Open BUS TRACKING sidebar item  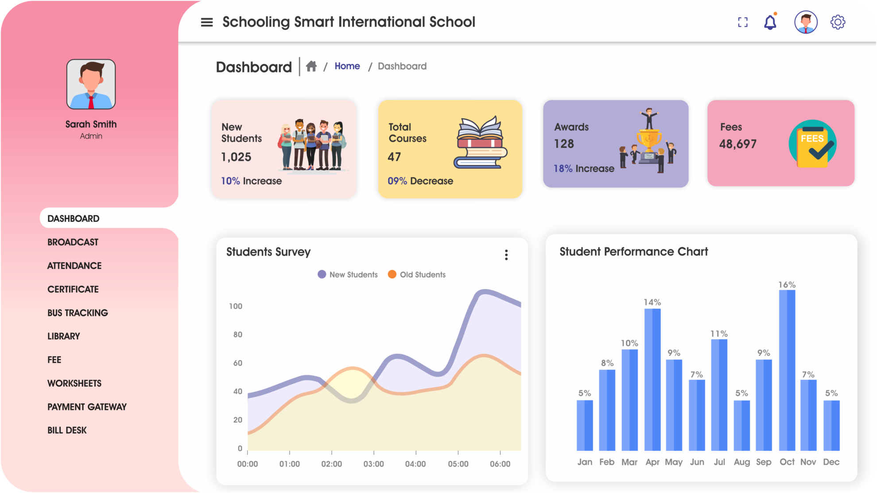[78, 313]
